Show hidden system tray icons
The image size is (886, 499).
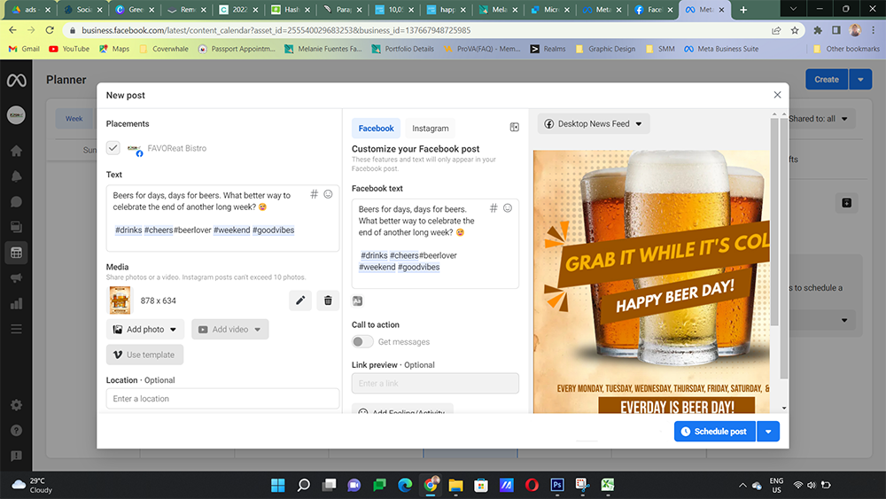point(742,485)
